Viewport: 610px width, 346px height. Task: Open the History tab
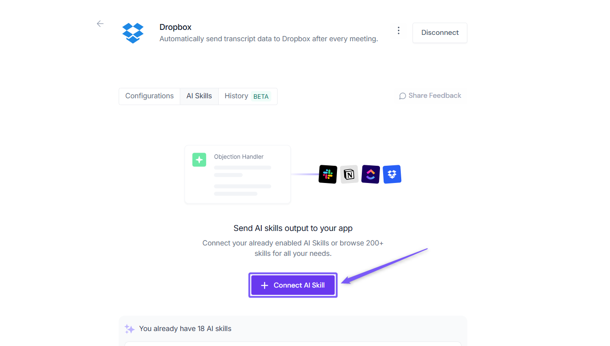pyautogui.click(x=248, y=96)
